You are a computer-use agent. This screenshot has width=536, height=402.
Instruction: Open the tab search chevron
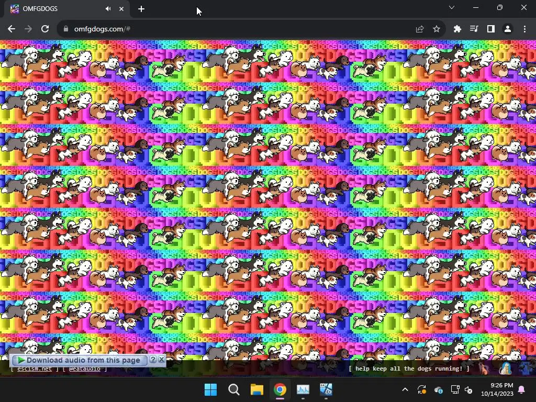point(452,7)
